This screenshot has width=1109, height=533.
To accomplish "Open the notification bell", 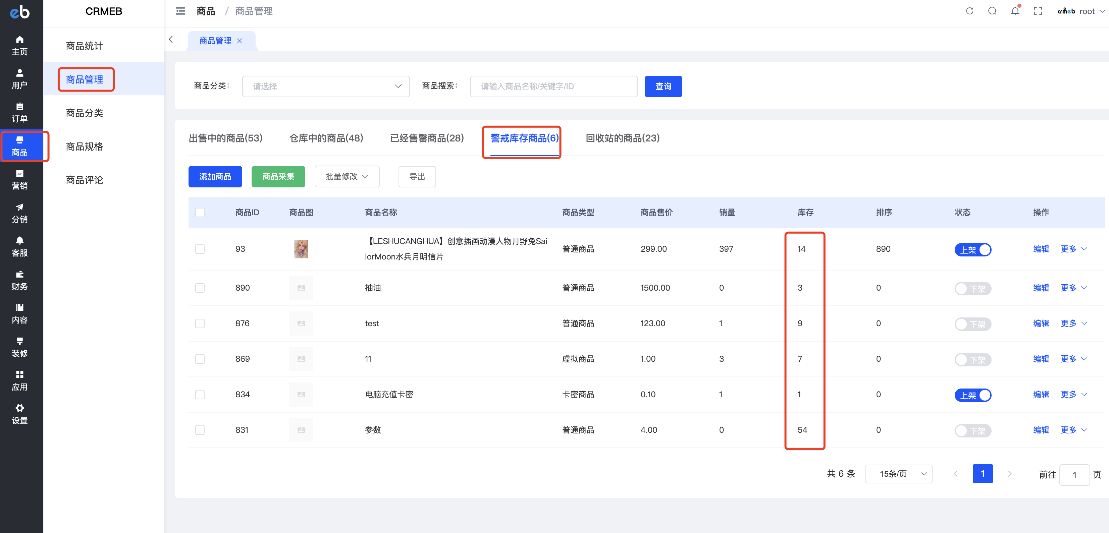I will (x=1015, y=11).
